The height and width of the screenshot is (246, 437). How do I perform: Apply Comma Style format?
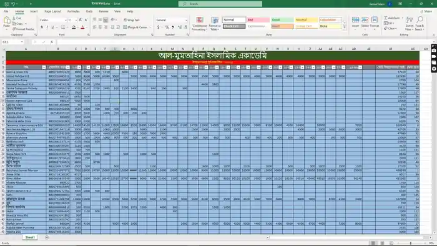coord(173,27)
